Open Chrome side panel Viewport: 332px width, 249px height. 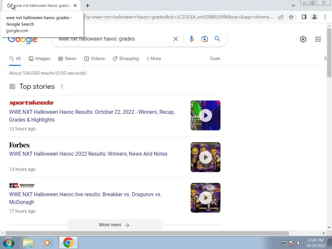click(x=304, y=17)
